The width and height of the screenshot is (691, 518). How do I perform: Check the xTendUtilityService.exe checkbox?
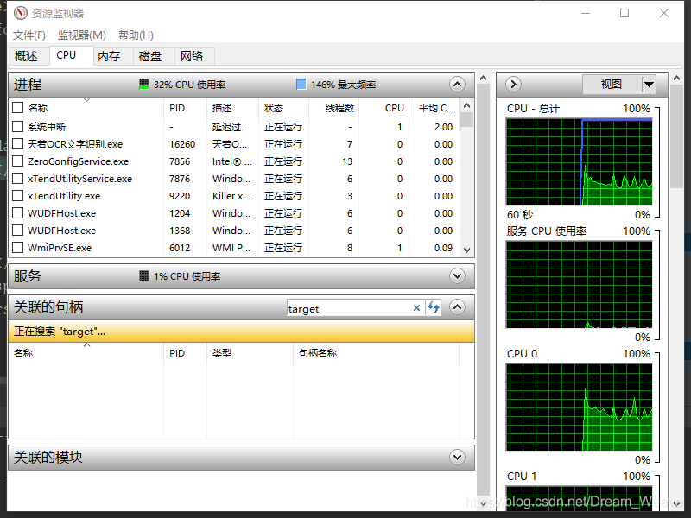(17, 179)
